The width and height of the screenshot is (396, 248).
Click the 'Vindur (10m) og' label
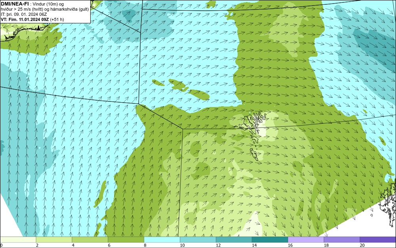[x=48, y=4]
